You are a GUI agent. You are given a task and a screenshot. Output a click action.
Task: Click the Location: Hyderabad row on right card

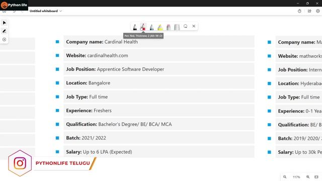click(299, 83)
